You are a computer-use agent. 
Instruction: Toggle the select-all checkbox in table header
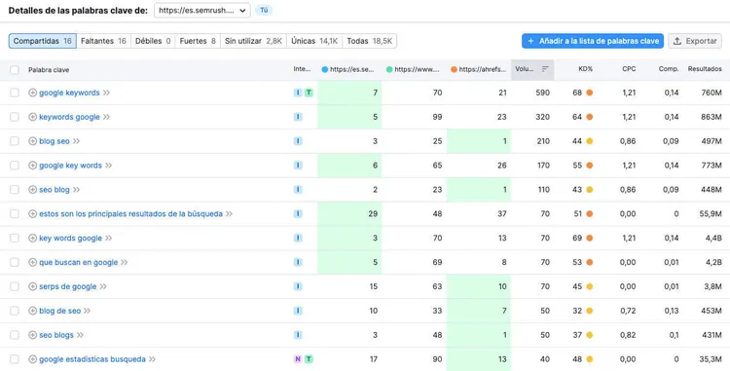15,70
